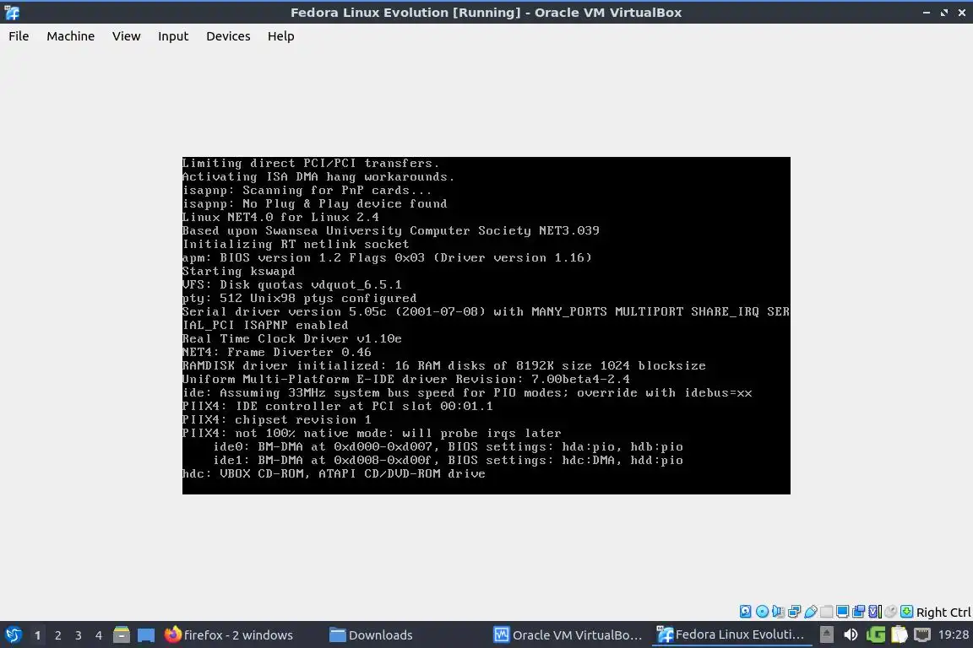Click the hard disk activity indicator
Viewport: 973px width, 648px height.
[745, 612]
